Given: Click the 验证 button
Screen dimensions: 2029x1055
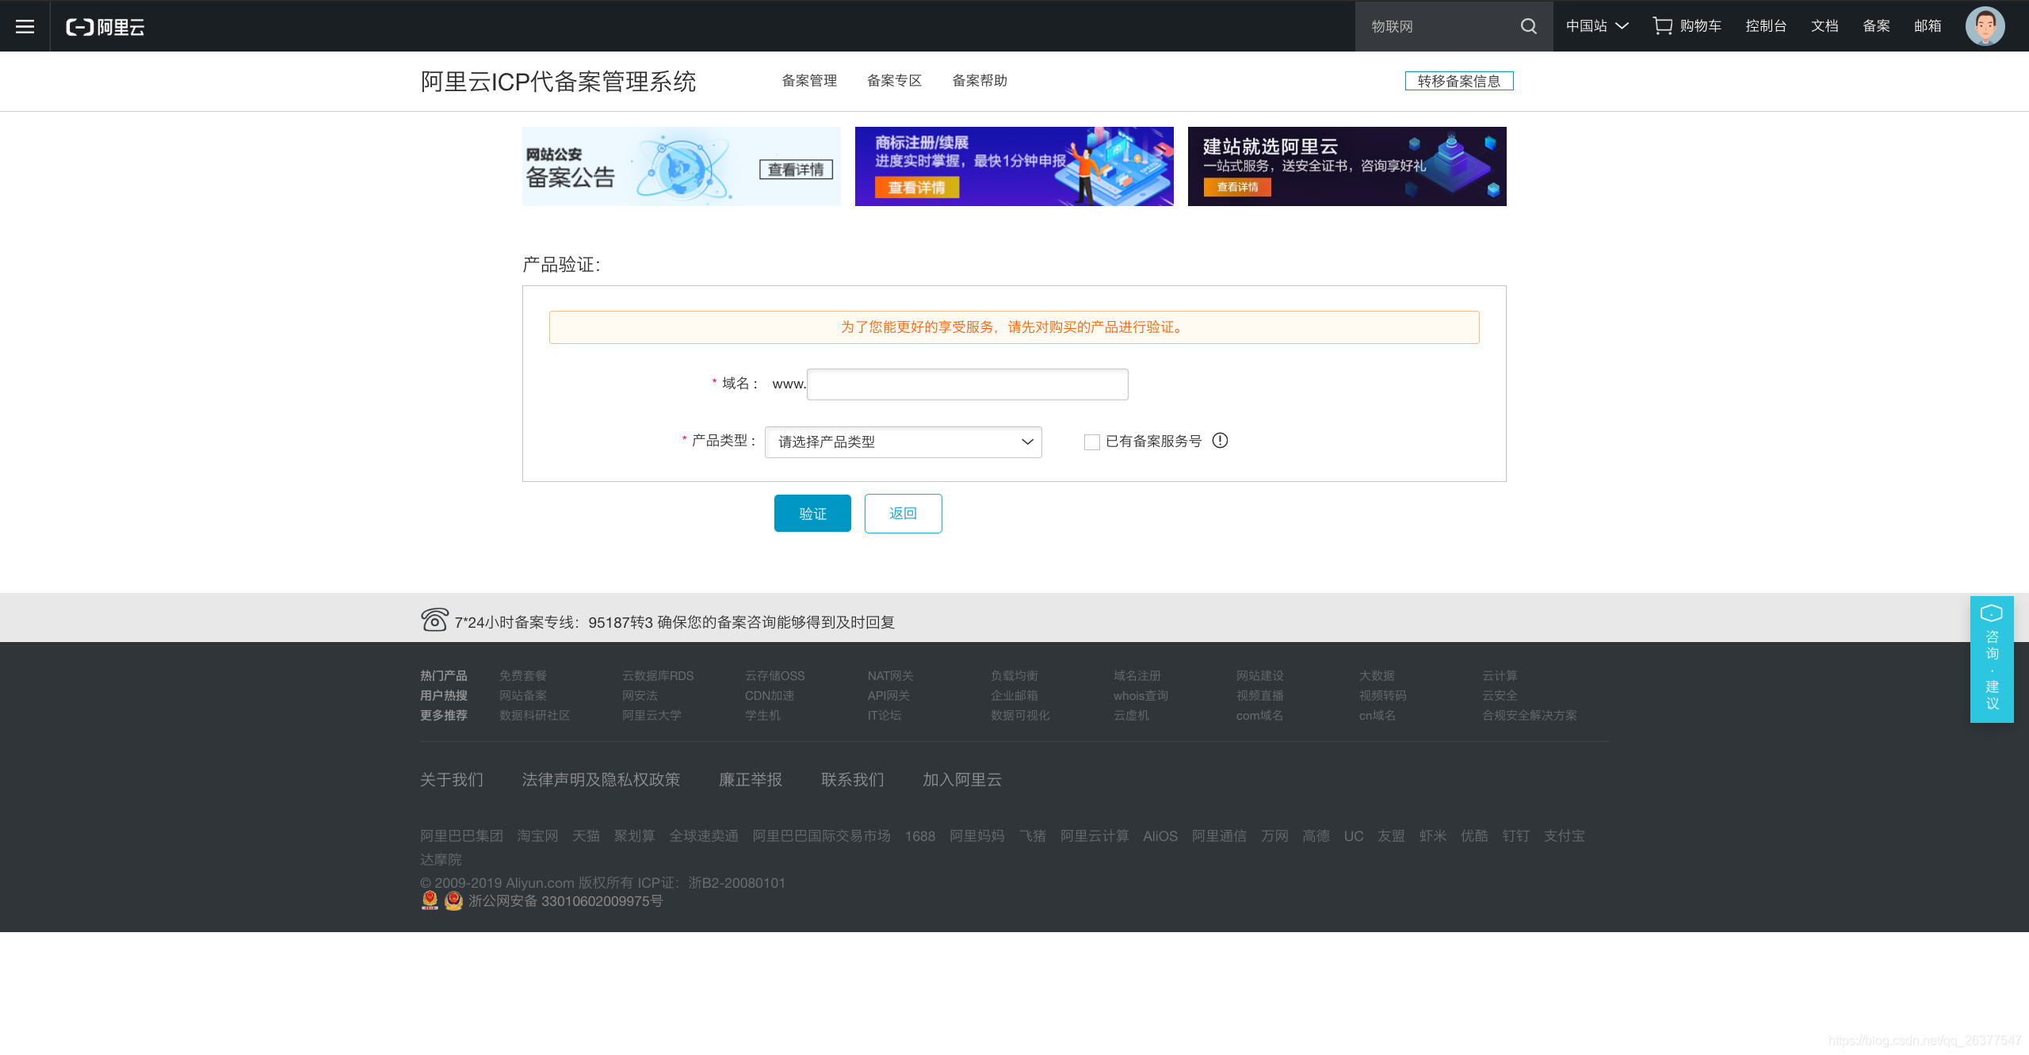Looking at the screenshot, I should 812,513.
